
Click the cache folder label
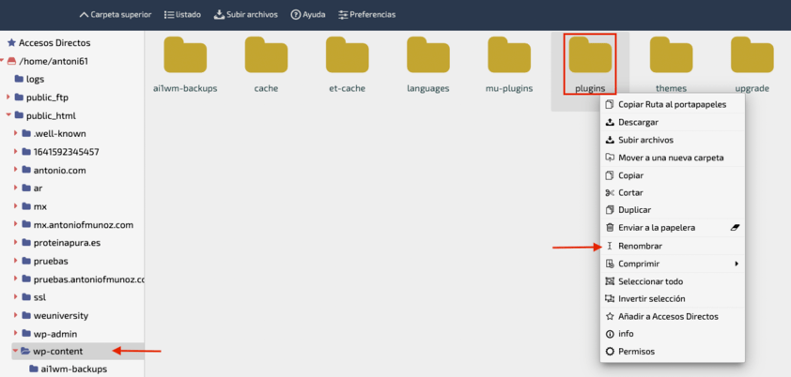point(267,88)
